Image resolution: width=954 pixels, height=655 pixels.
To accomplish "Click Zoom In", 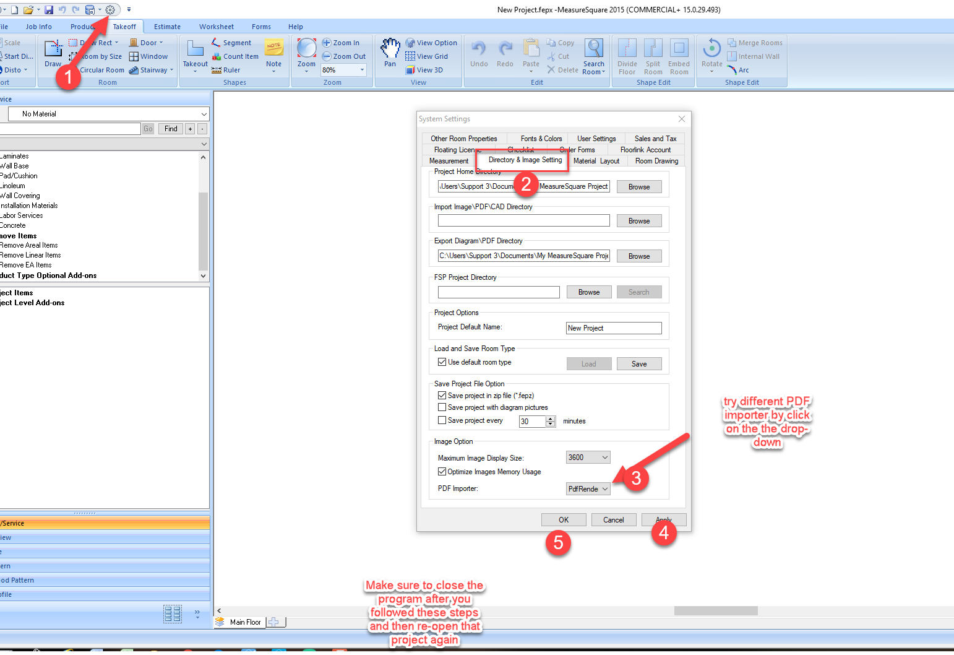I will pyautogui.click(x=340, y=43).
